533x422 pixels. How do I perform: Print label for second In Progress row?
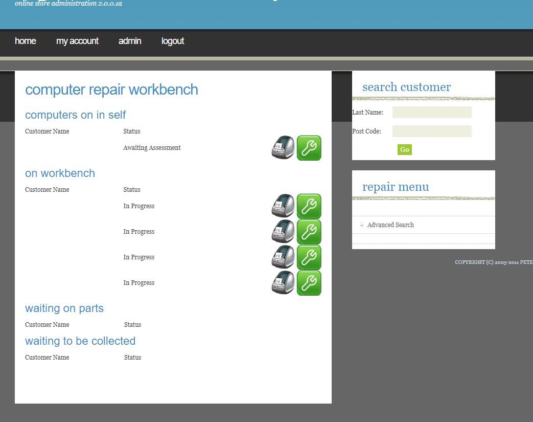pos(283,232)
